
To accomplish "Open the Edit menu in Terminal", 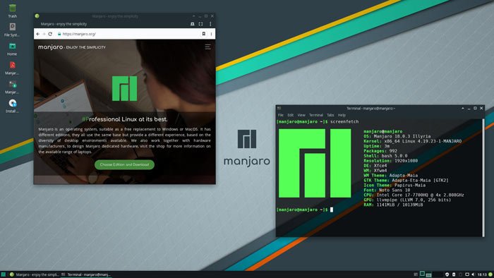I will coord(290,115).
